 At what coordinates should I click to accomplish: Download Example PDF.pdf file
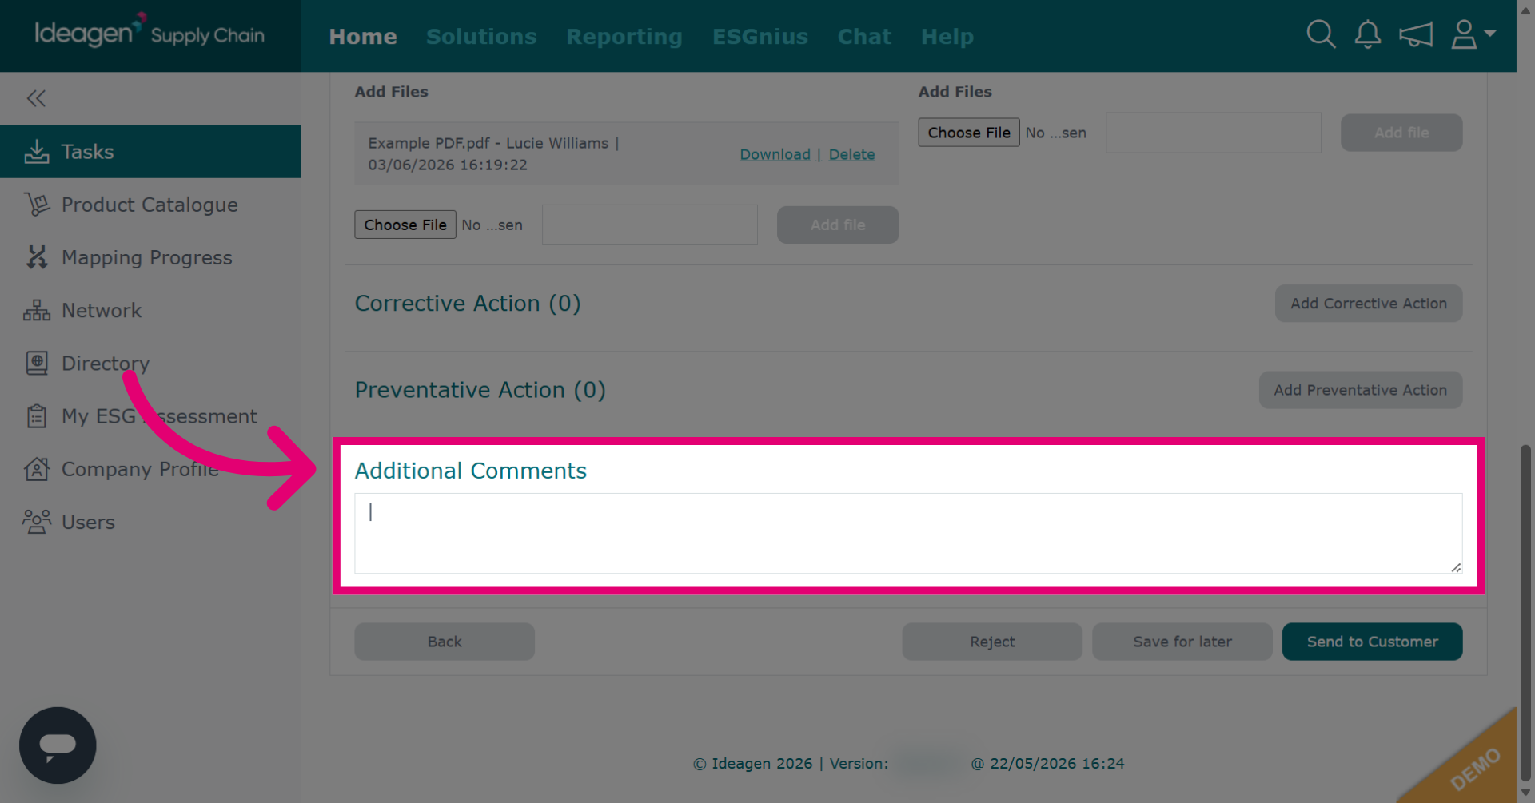coord(775,154)
